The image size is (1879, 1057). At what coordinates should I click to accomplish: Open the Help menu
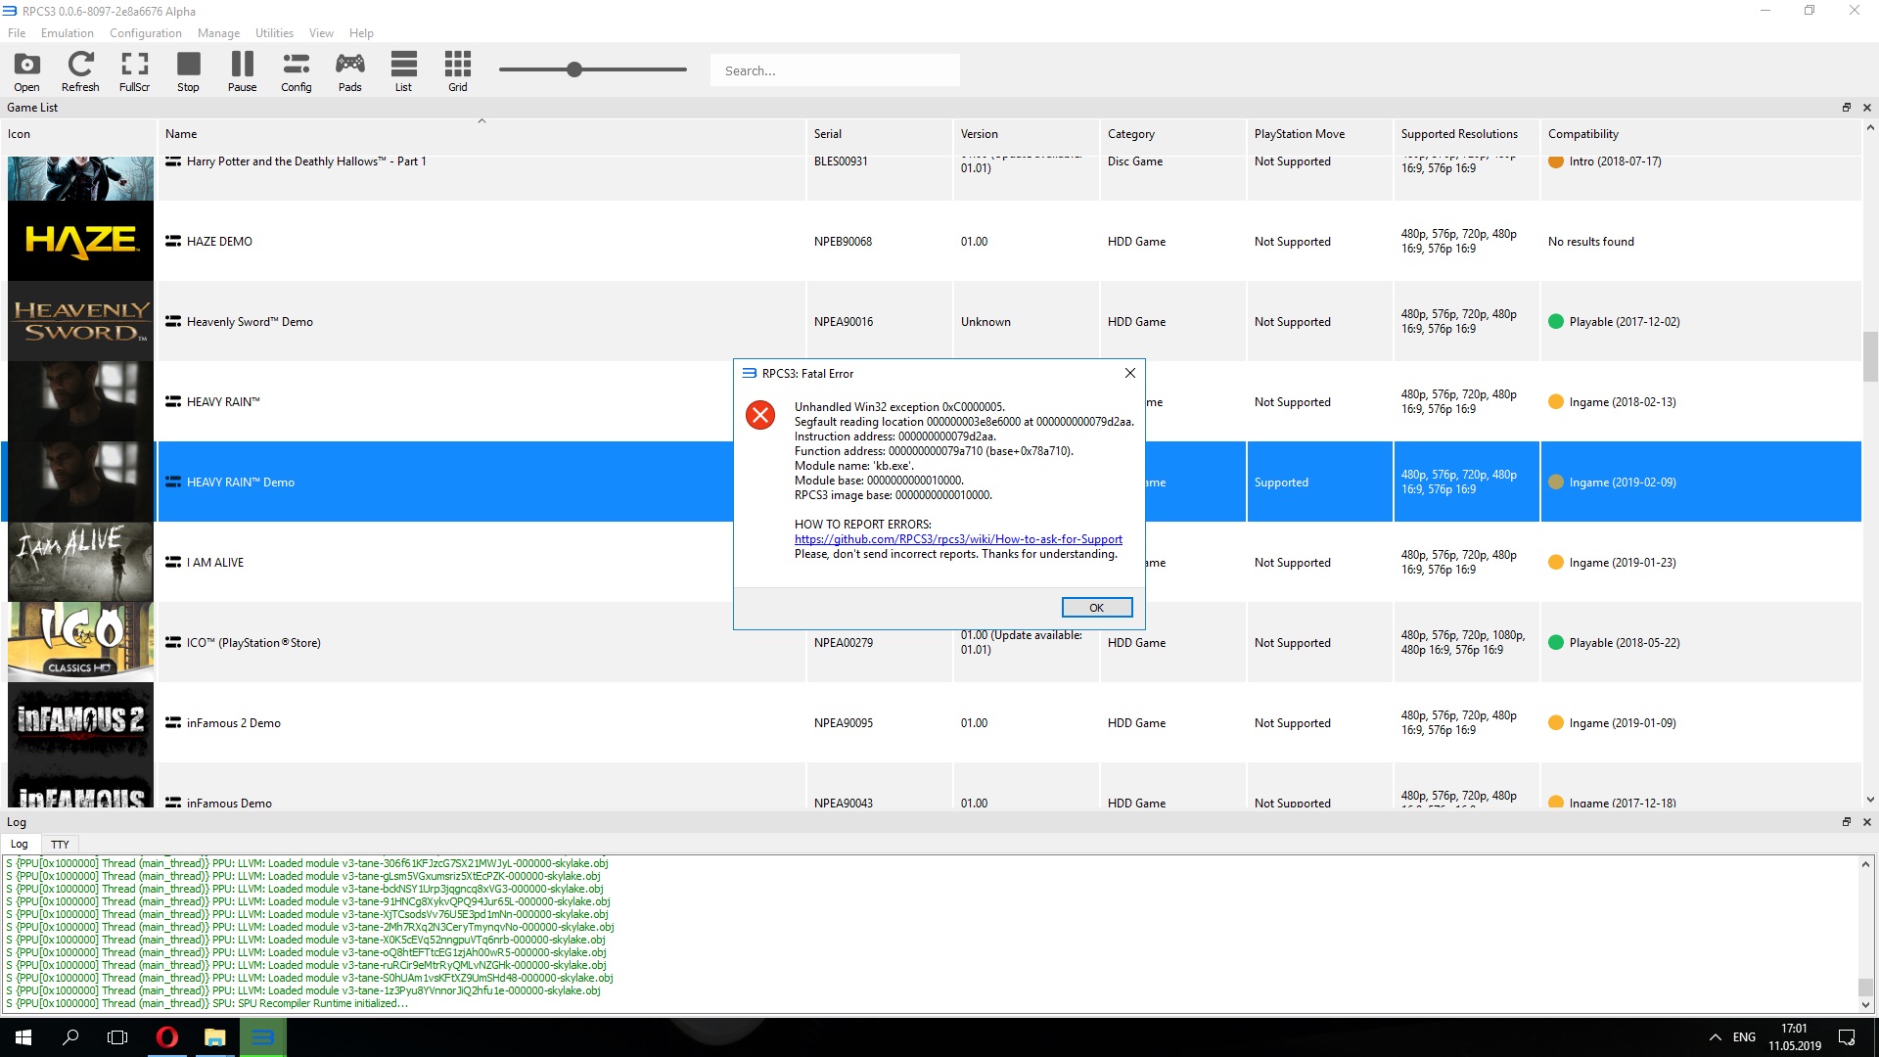pyautogui.click(x=361, y=33)
